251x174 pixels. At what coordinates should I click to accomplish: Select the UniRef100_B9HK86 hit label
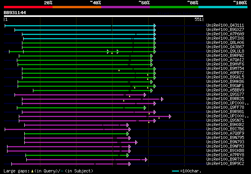pos(225,82)
